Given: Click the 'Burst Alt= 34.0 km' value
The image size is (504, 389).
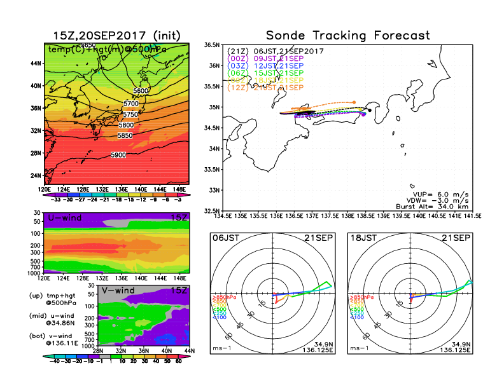Looking at the screenshot, I should [432, 207].
